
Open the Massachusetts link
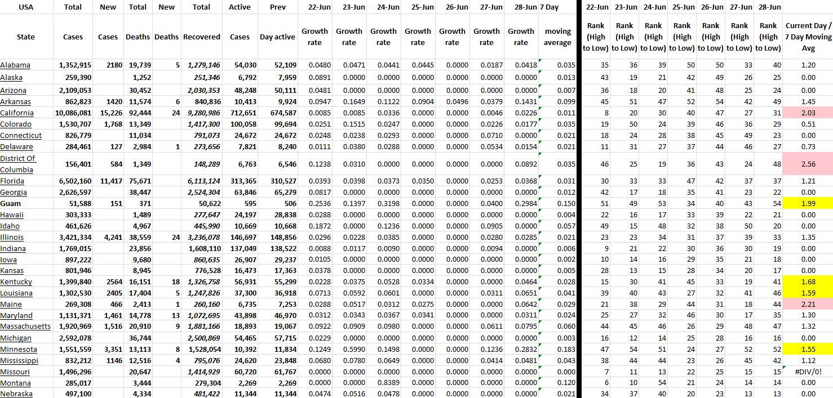click(x=25, y=327)
